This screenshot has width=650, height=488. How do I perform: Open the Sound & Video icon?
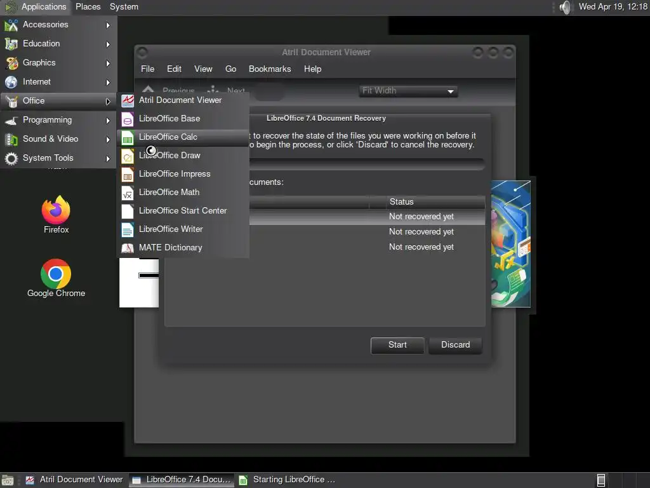pos(11,139)
